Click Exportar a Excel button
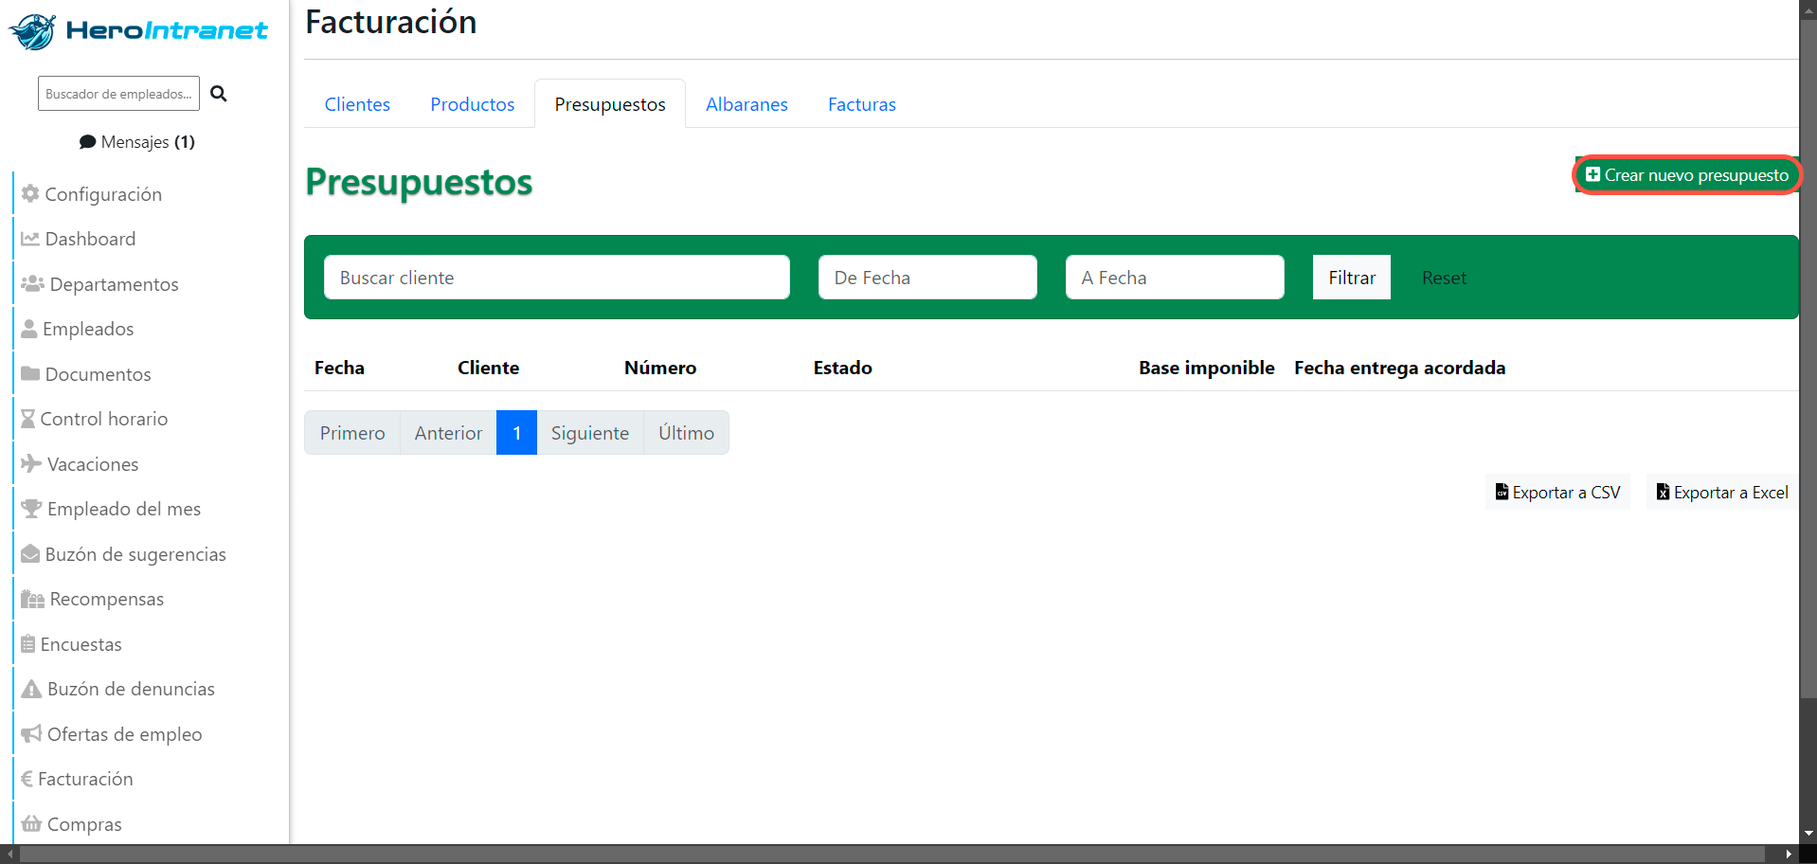Viewport: 1817px width, 864px height. pos(1721,492)
